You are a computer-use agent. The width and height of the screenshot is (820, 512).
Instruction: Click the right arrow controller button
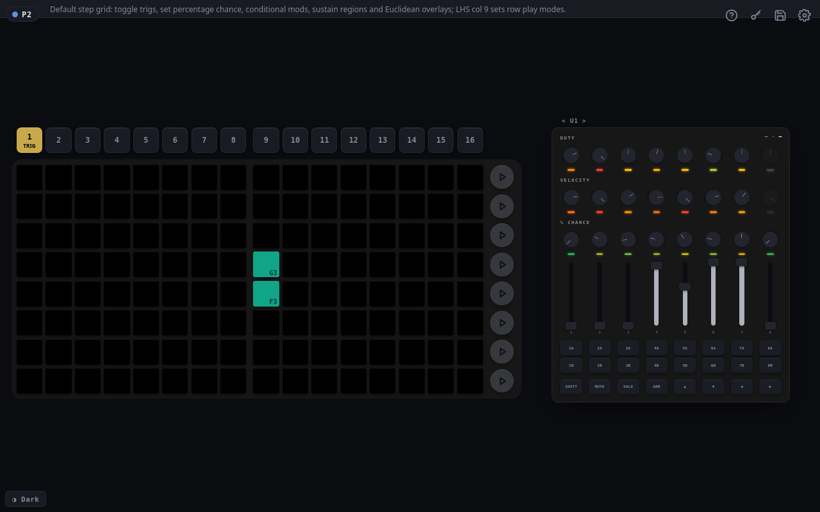[x=770, y=387]
